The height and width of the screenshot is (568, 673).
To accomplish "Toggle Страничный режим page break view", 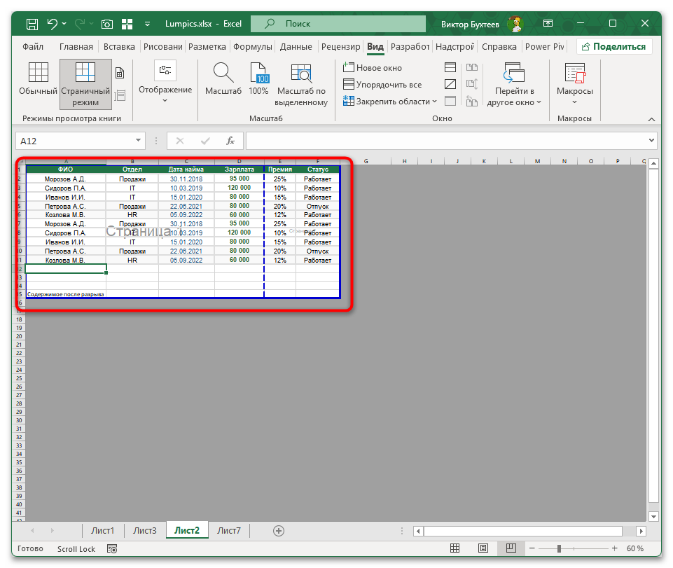I will click(x=85, y=84).
